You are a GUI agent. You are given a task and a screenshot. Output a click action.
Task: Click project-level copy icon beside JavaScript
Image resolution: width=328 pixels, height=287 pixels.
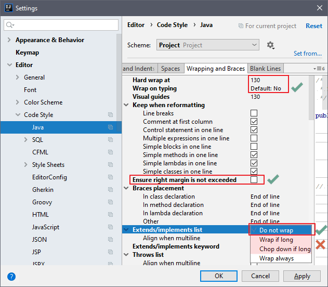[x=110, y=227]
